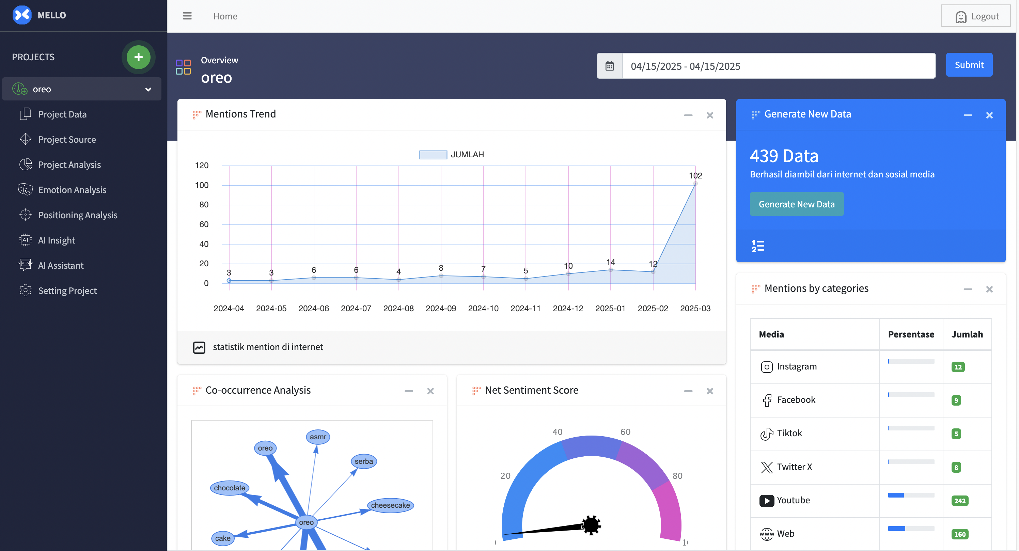Viewport: 1019px width, 551px height.
Task: Click the calendar icon beside date range
Action: [609, 66]
